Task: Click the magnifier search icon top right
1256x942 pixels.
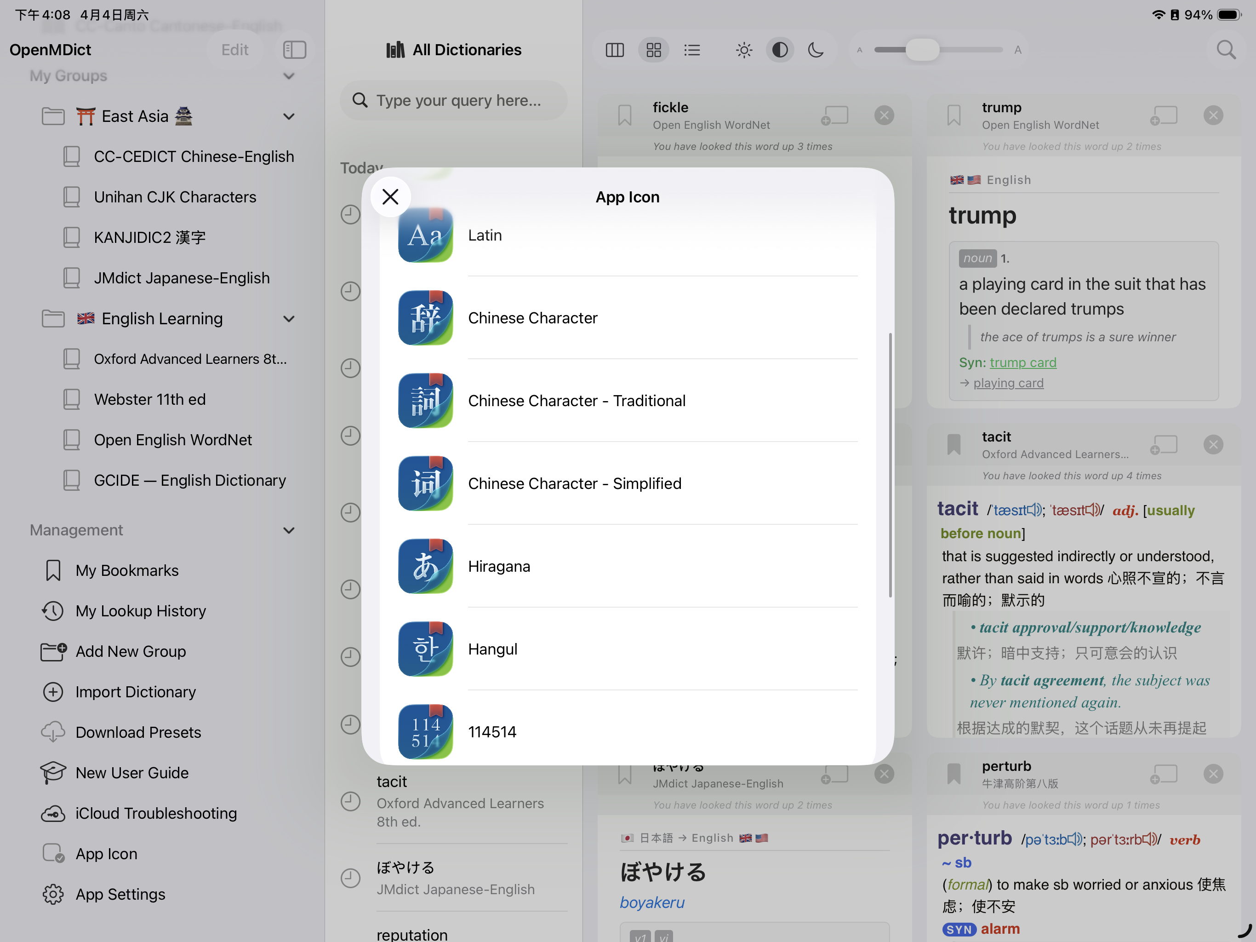Action: pos(1225,50)
